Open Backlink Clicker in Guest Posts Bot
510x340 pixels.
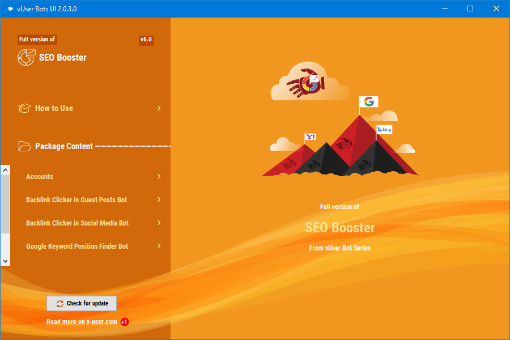76,200
